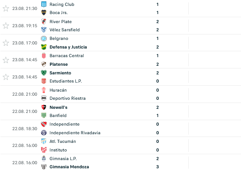Screen dimensions: 241x171
Task: Open Atl. Tucumán team link
Action: [x=63, y=142]
